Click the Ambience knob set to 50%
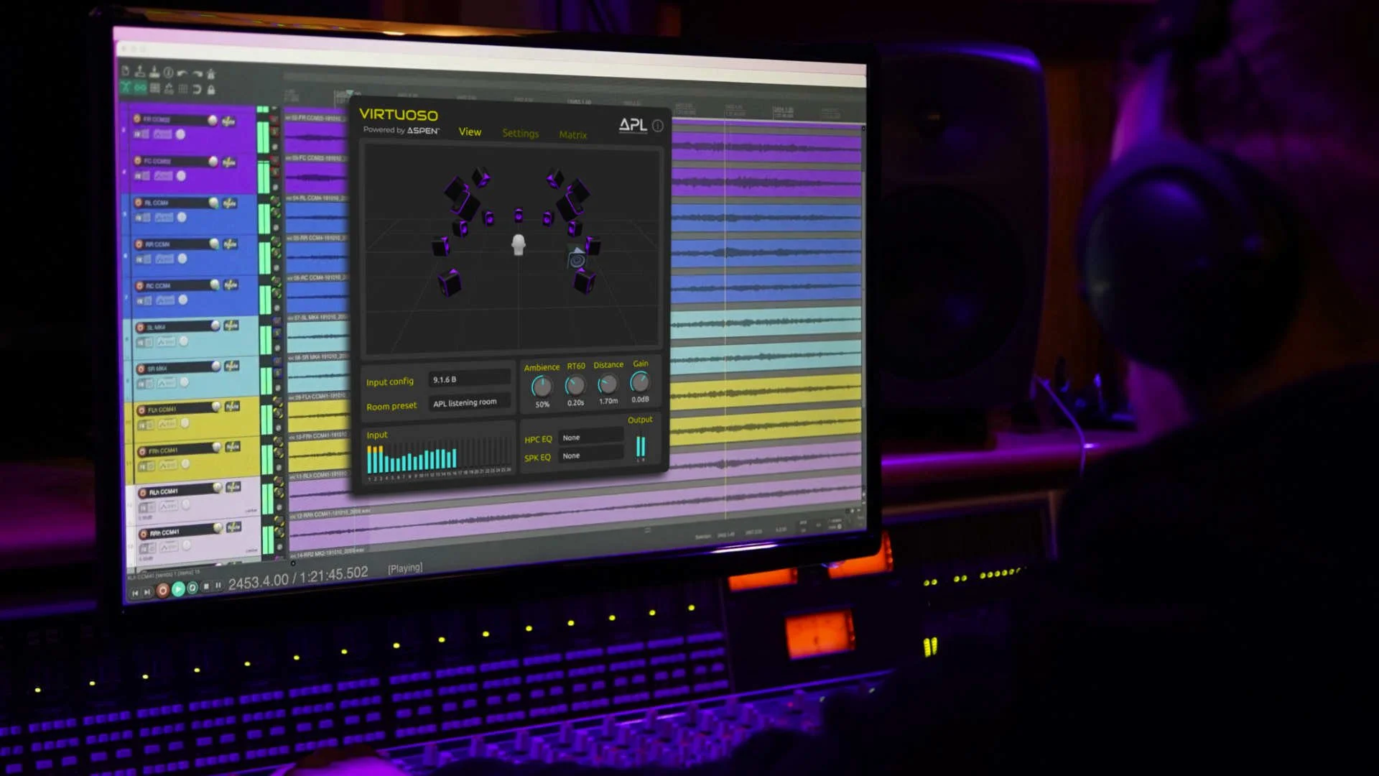This screenshot has height=776, width=1379. (542, 387)
